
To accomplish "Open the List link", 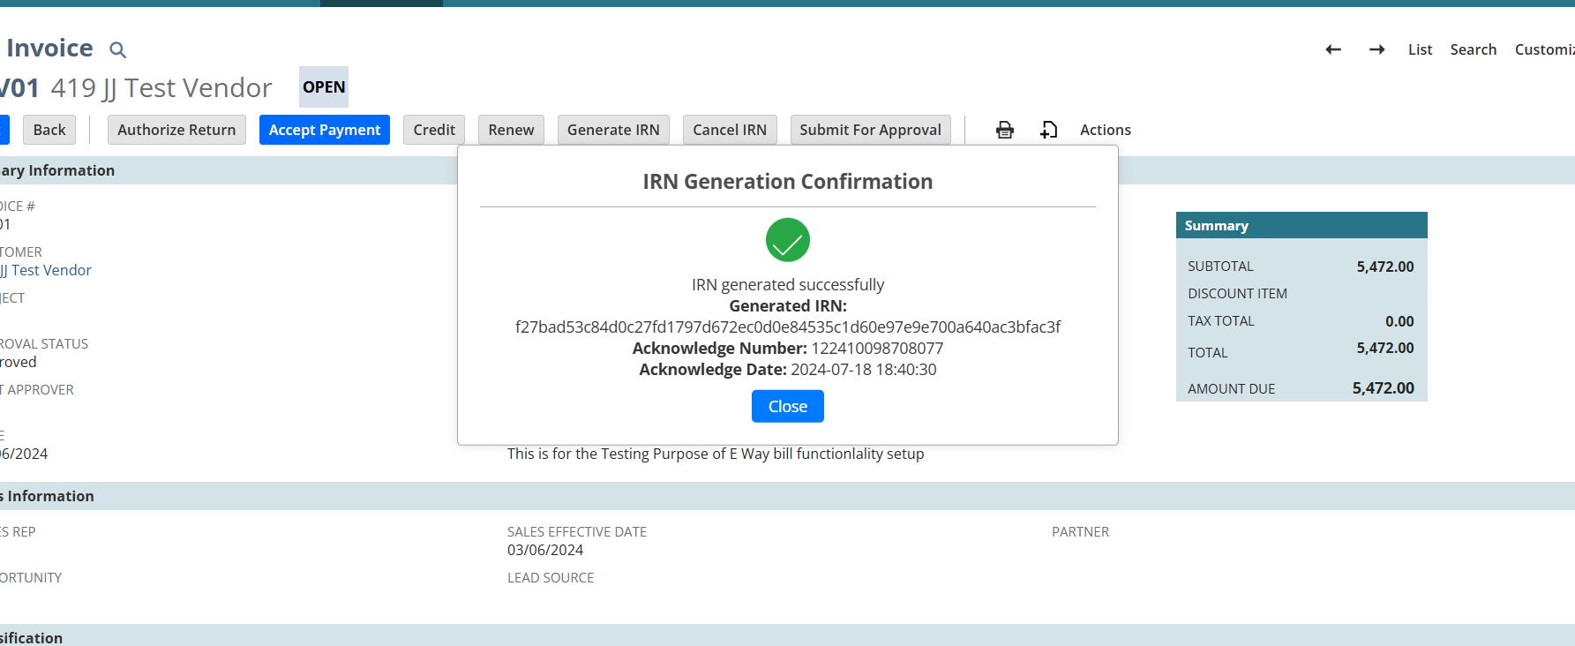I will click(x=1420, y=49).
